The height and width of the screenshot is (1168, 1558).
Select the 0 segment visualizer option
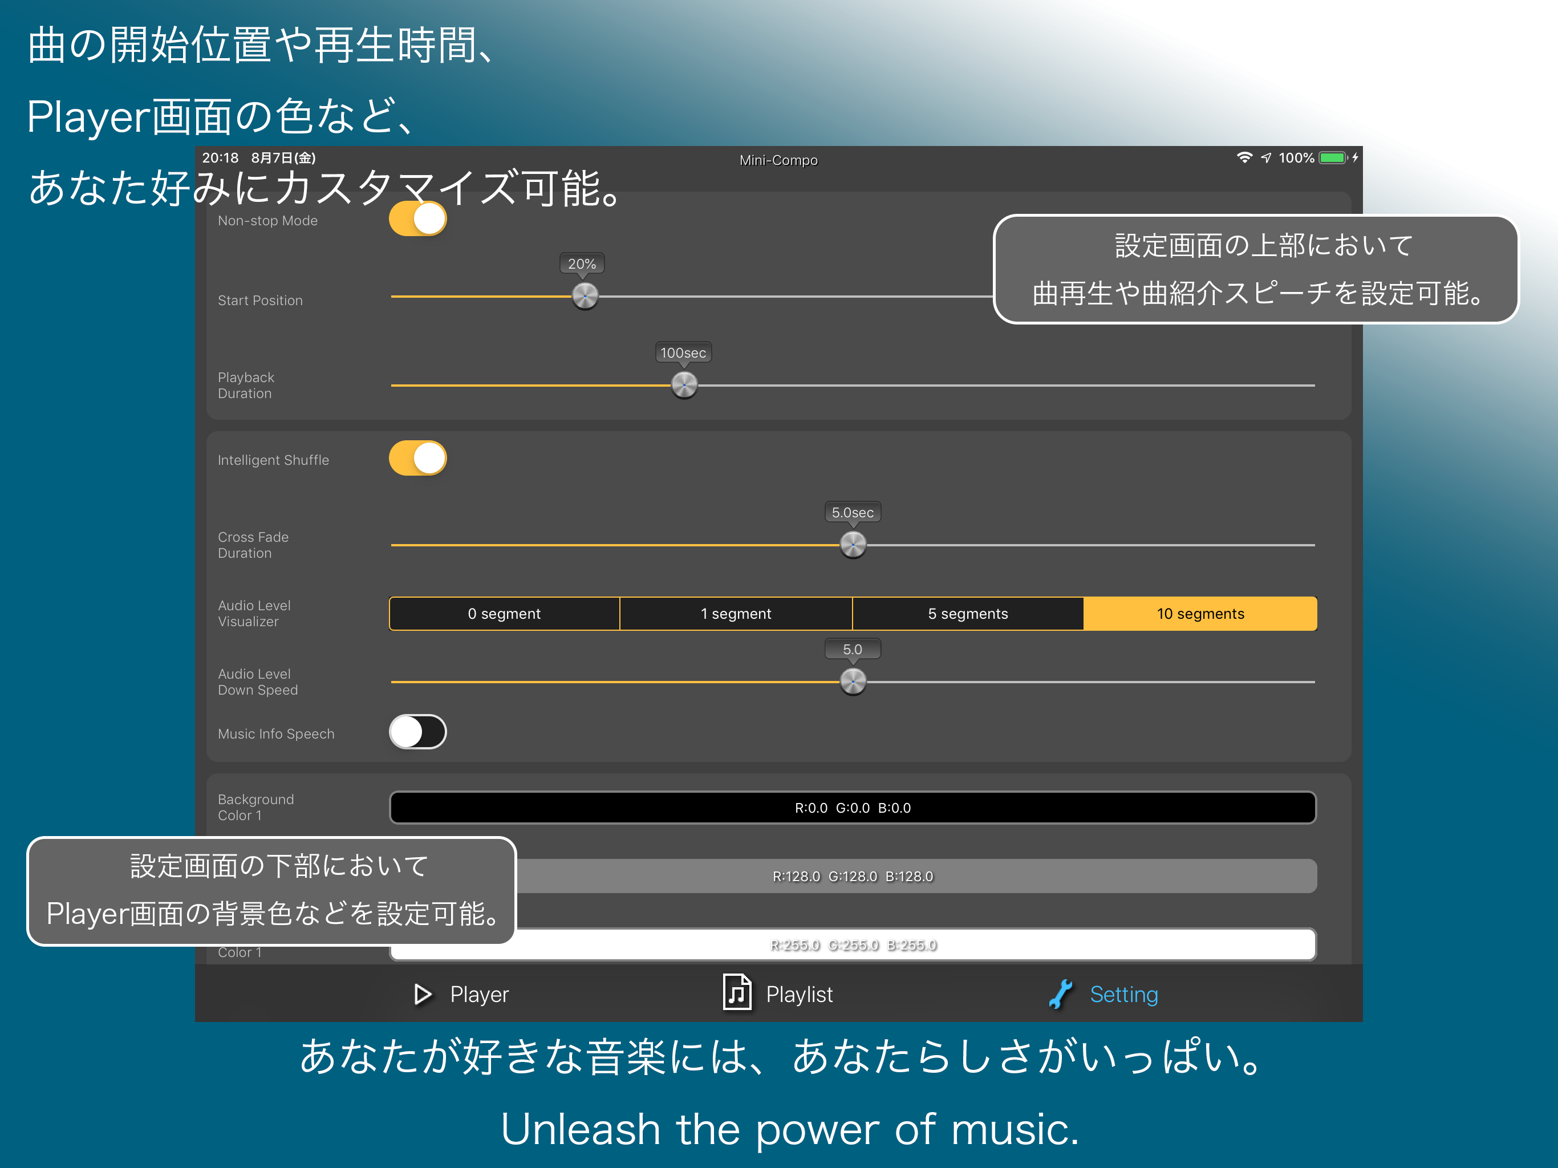(x=504, y=614)
